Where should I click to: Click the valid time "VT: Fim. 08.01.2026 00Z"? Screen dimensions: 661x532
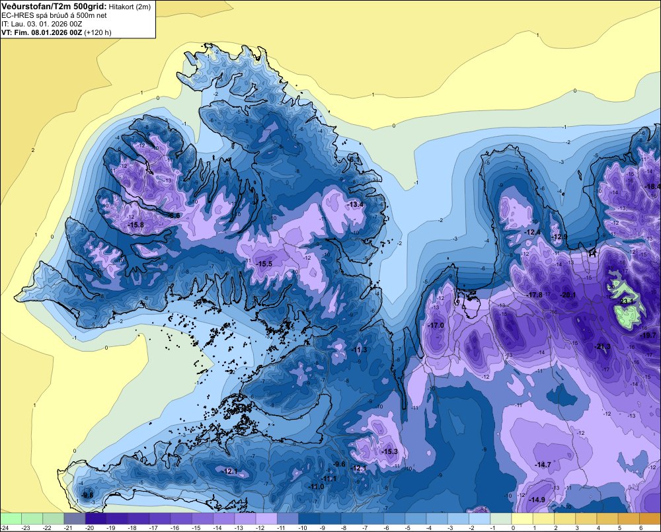(42, 32)
